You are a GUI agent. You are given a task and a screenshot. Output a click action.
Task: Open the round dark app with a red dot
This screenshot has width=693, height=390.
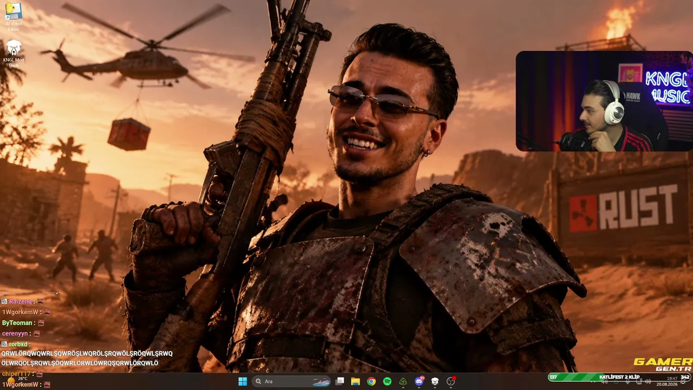pyautogui.click(x=450, y=381)
